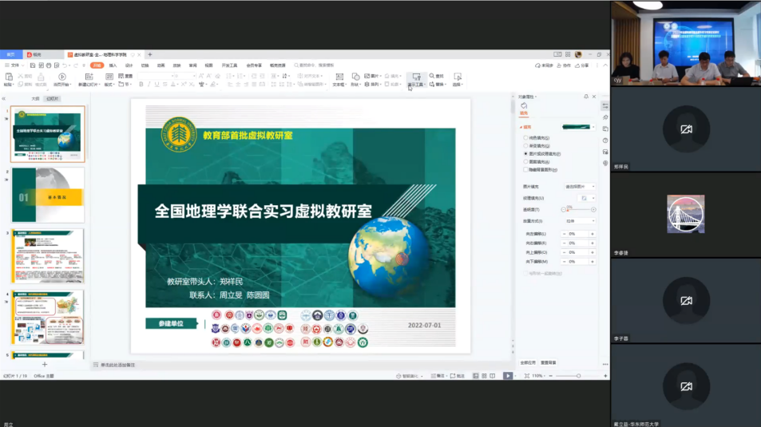Image resolution: width=761 pixels, height=427 pixels.
Task: Click the Reset Background (重置背景) button
Action: point(548,362)
